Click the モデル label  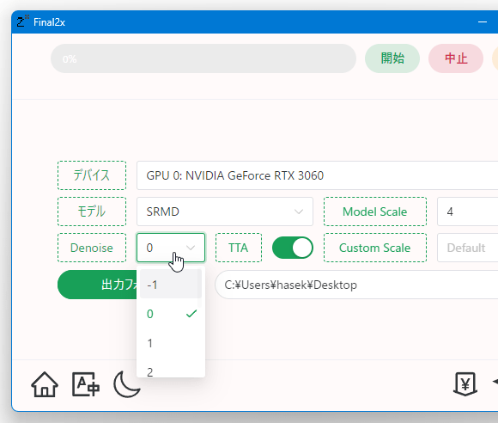click(92, 211)
